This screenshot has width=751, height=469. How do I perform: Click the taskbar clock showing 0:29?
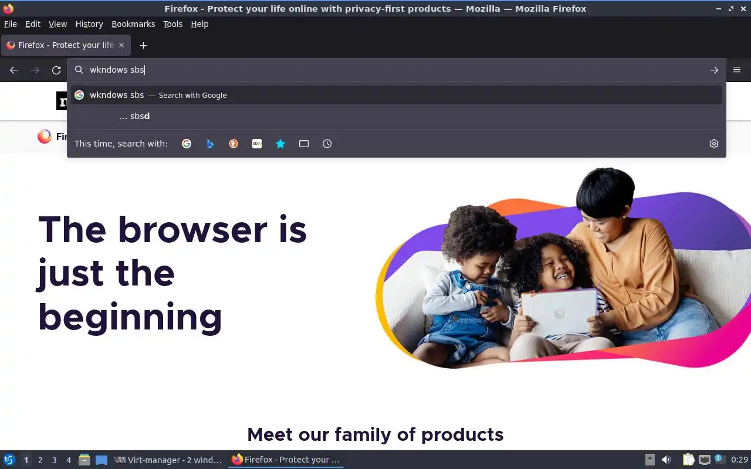[x=739, y=460]
